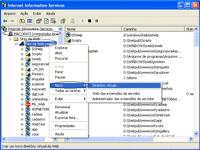Click the Connect to Computer toolbar icon

[x=73, y=21]
